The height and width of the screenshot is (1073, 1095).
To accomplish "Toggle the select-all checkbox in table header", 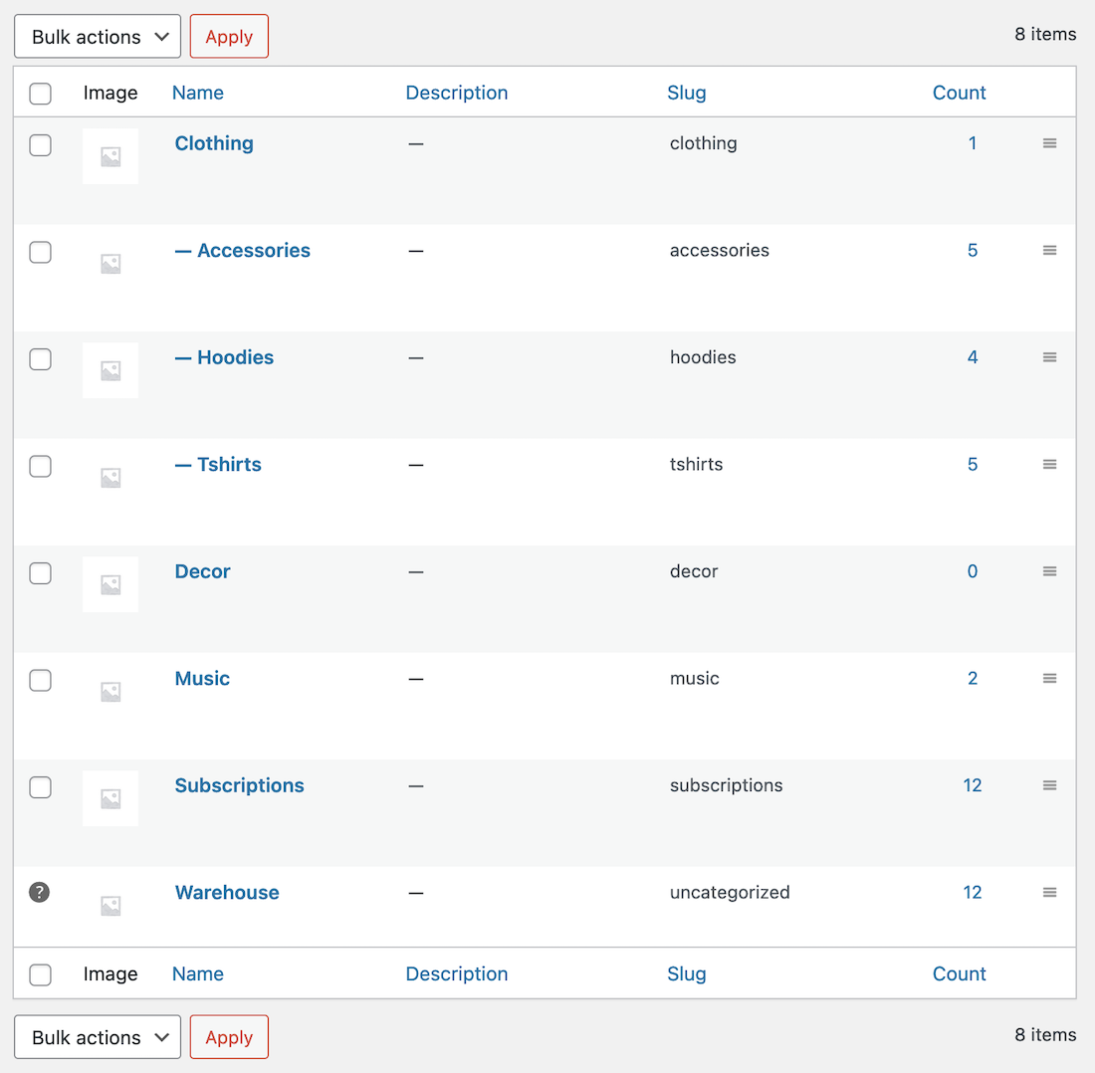I will tap(40, 94).
